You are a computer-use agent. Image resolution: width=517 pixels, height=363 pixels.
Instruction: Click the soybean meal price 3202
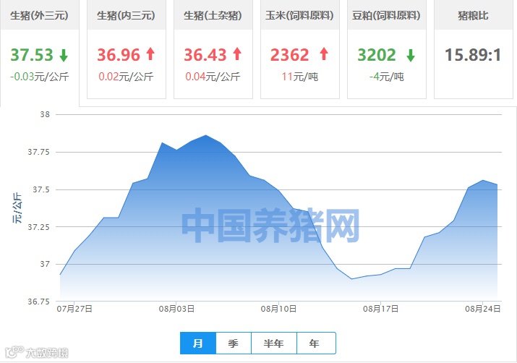[x=377, y=55]
